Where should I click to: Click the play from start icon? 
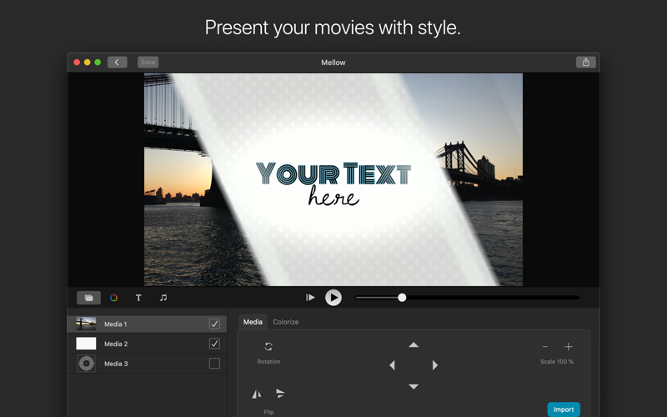[310, 298]
